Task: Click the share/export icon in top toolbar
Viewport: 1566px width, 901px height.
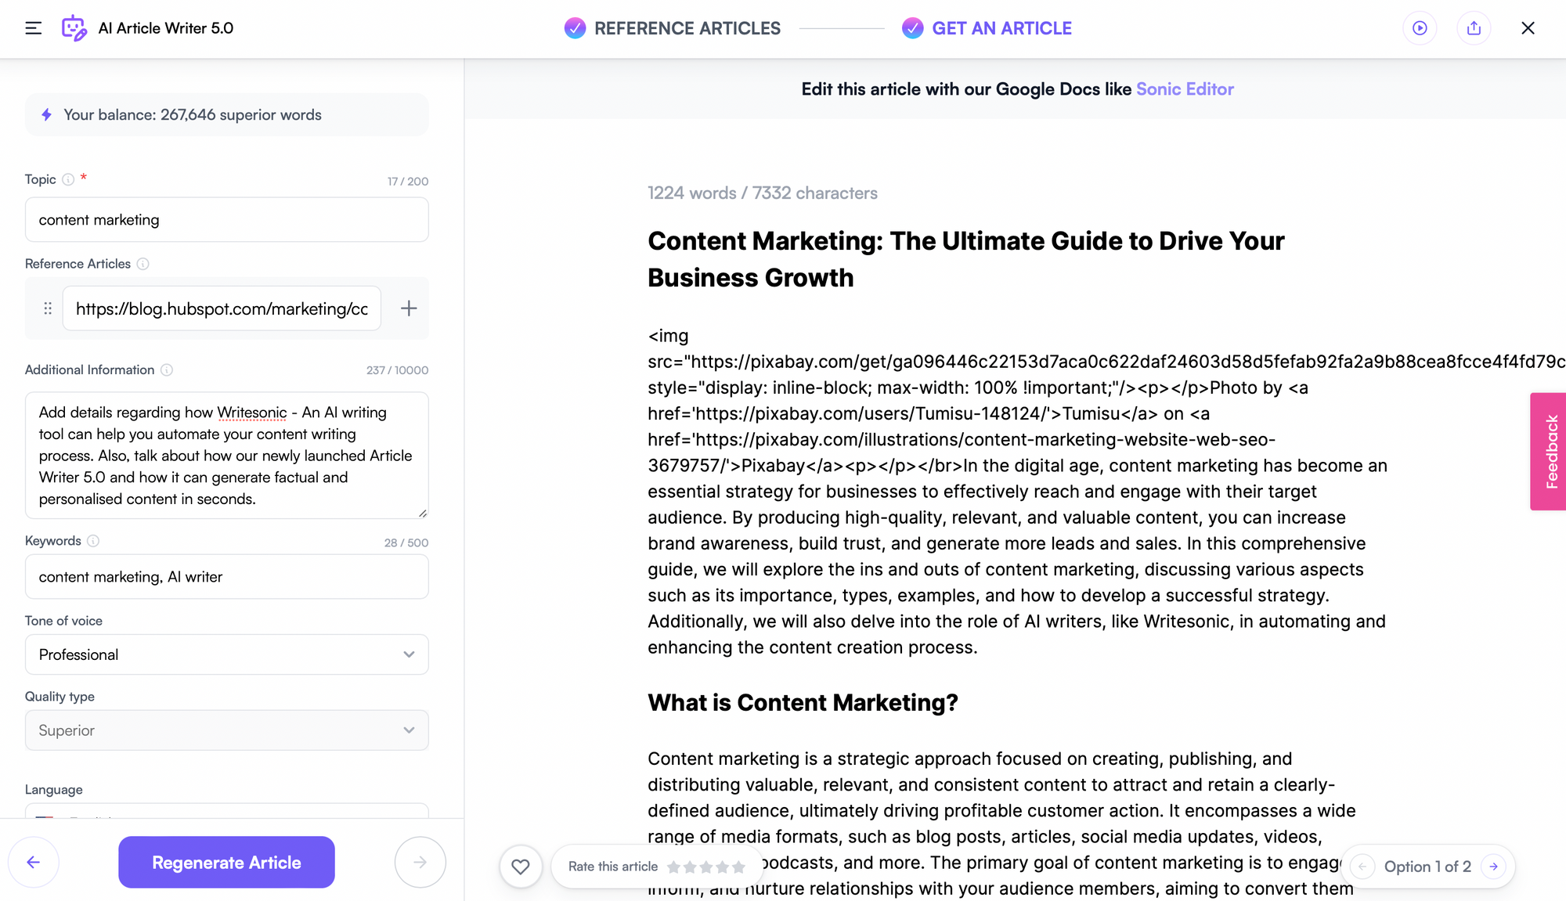Action: pyautogui.click(x=1474, y=28)
